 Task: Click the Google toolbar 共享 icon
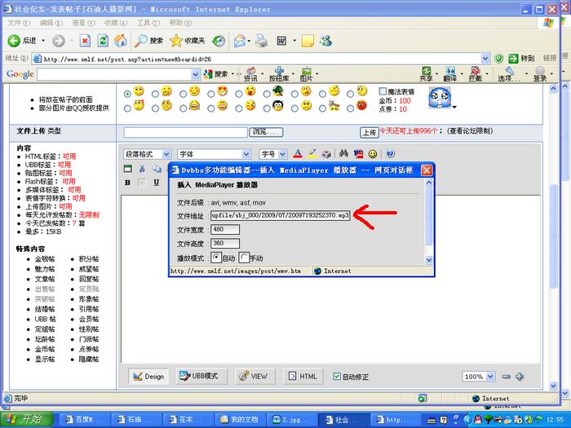click(x=426, y=74)
